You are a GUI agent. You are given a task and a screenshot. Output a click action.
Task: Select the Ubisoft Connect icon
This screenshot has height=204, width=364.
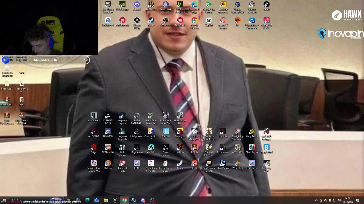point(252,7)
